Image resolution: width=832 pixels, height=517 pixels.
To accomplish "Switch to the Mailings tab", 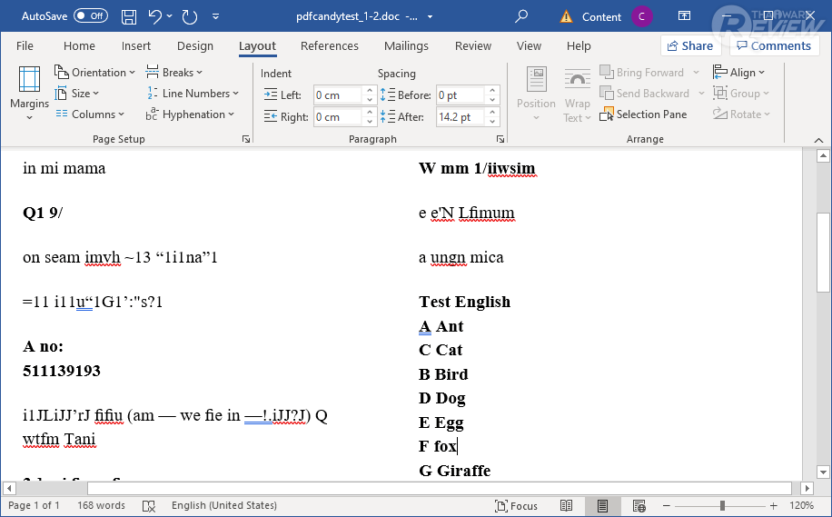I will pyautogui.click(x=406, y=46).
